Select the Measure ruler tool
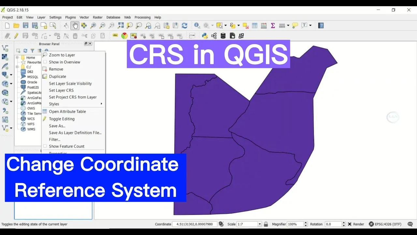This screenshot has height=235, width=417. [282, 25]
